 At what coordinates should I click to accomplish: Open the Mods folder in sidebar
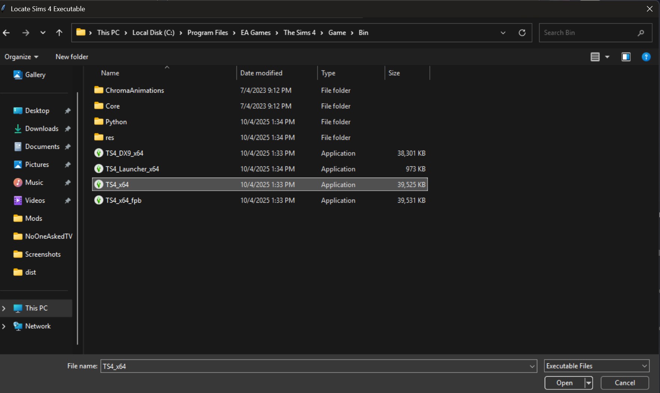[33, 218]
